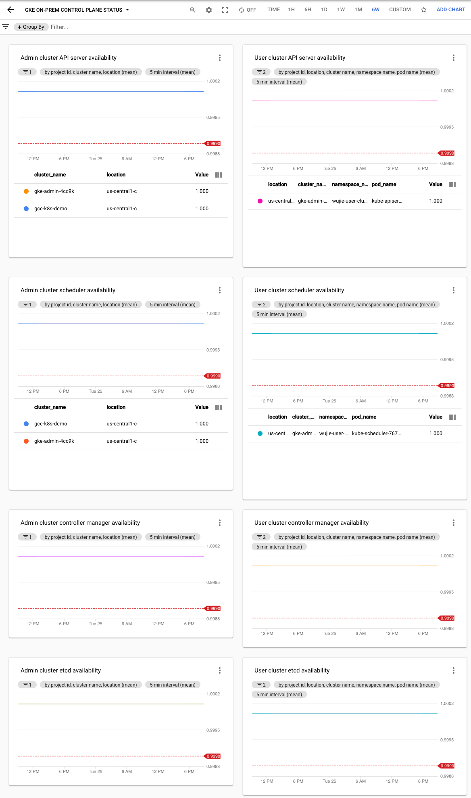The image size is (471, 798).
Task: Open dashboard settings gear
Action: 209,10
